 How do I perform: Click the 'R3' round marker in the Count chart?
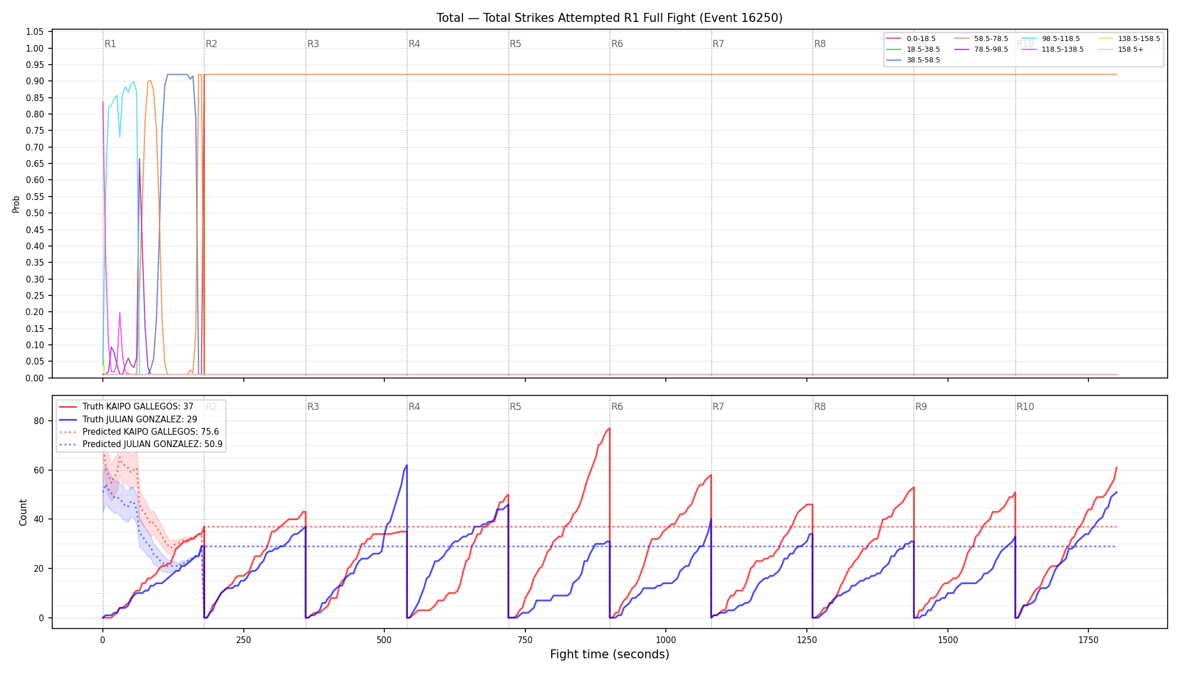pos(313,407)
